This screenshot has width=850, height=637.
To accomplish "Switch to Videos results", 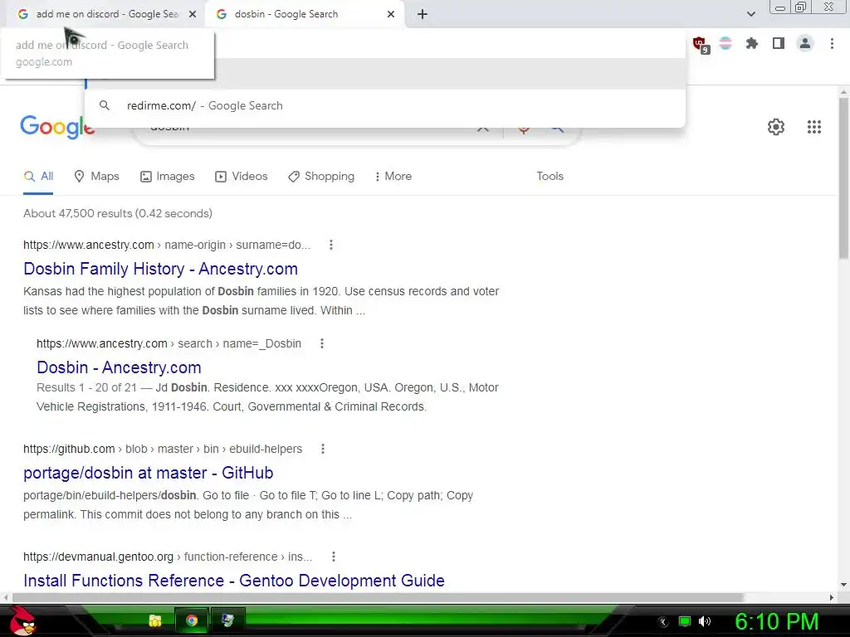I will [242, 177].
